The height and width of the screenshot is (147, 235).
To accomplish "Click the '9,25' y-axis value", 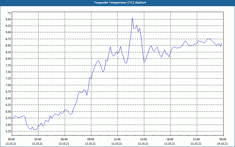I will [x=9, y=26].
